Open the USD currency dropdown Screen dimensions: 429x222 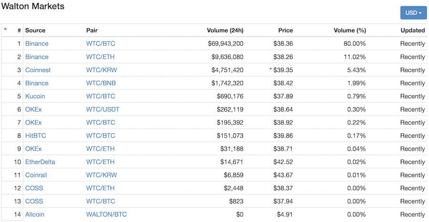pos(413,13)
